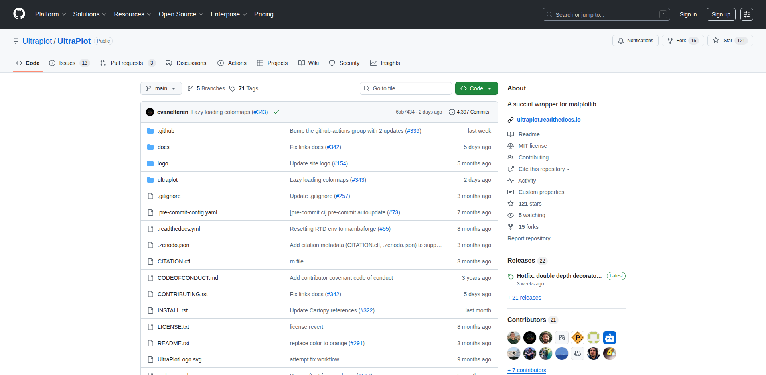Click the MIT license scale icon

point(511,146)
